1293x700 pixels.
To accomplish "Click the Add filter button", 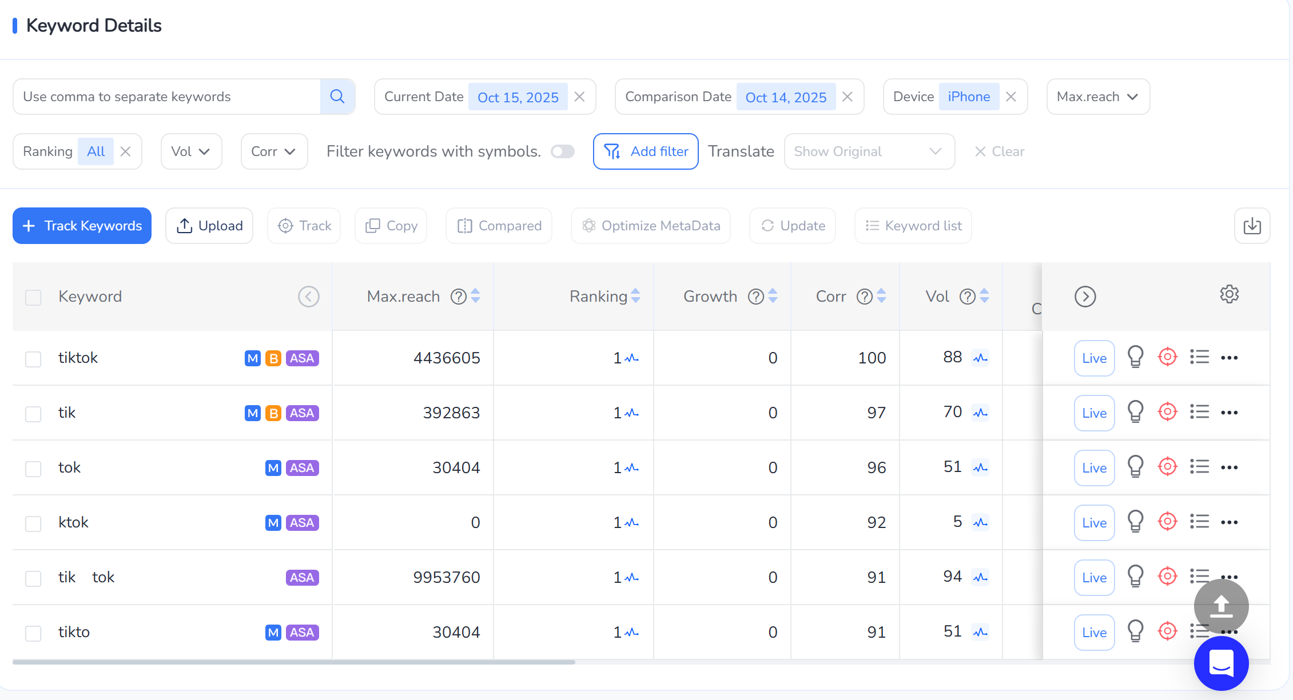I will tap(646, 151).
